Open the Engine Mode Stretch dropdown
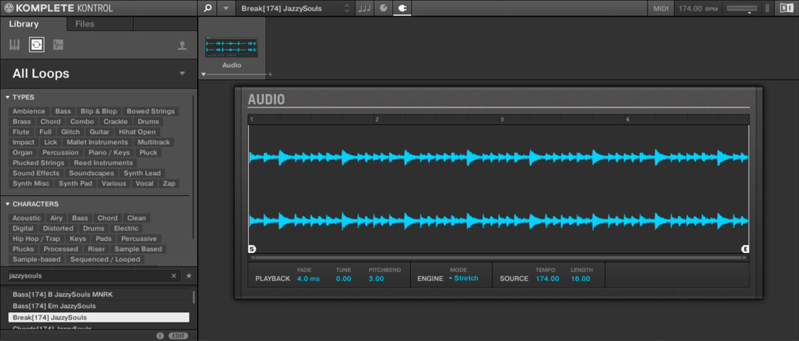 [x=463, y=278]
